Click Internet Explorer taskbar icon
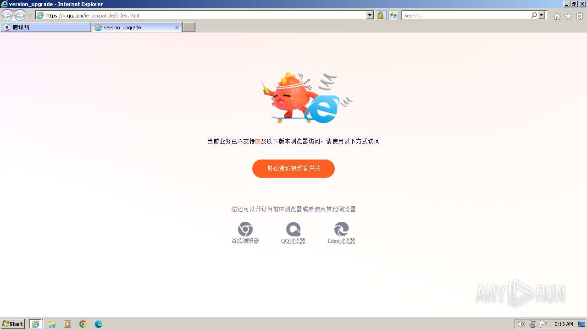This screenshot has height=330, width=587. coord(36,324)
